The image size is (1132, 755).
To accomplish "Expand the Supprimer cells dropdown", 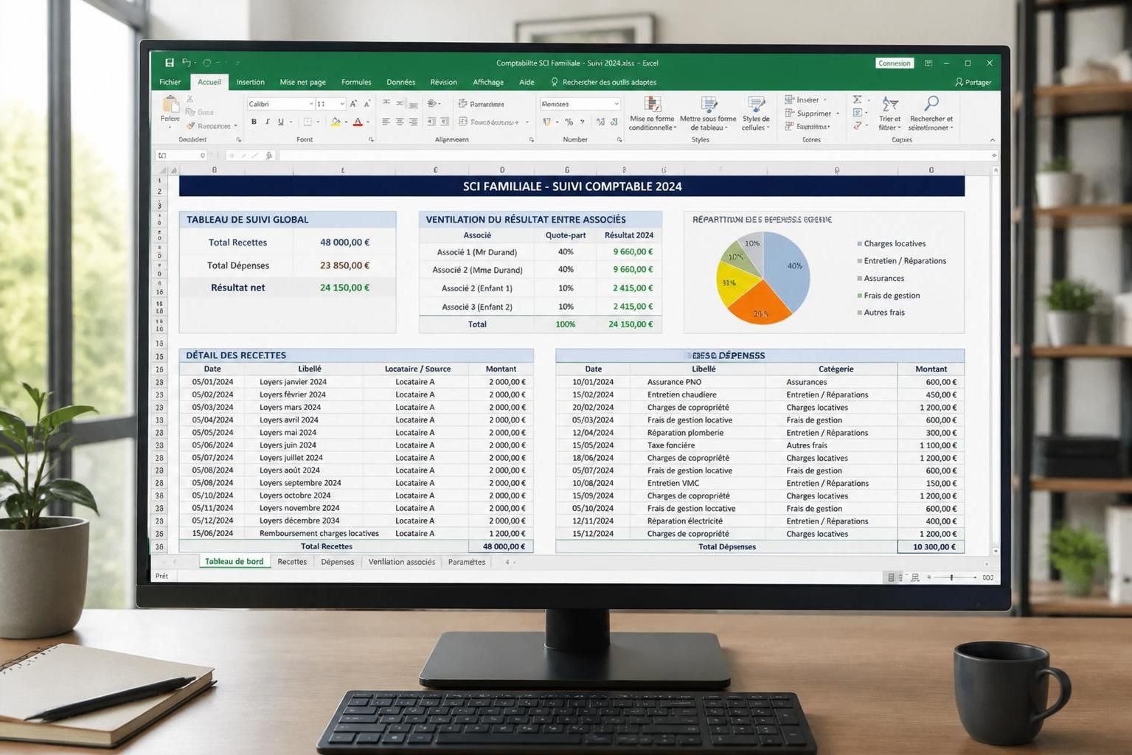I will 838,114.
